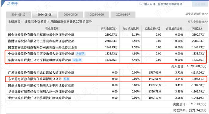
Task: Click the 卖出总计 6719.14万元 total
Action: pos(189,104)
